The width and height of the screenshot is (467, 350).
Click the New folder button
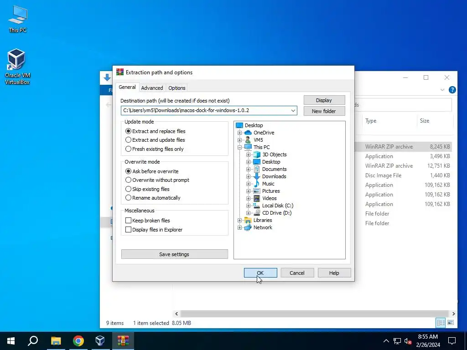(324, 111)
